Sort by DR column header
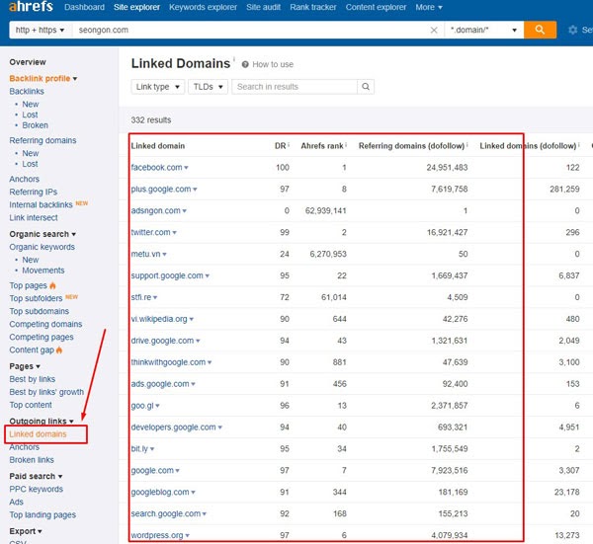The image size is (593, 544). point(281,146)
